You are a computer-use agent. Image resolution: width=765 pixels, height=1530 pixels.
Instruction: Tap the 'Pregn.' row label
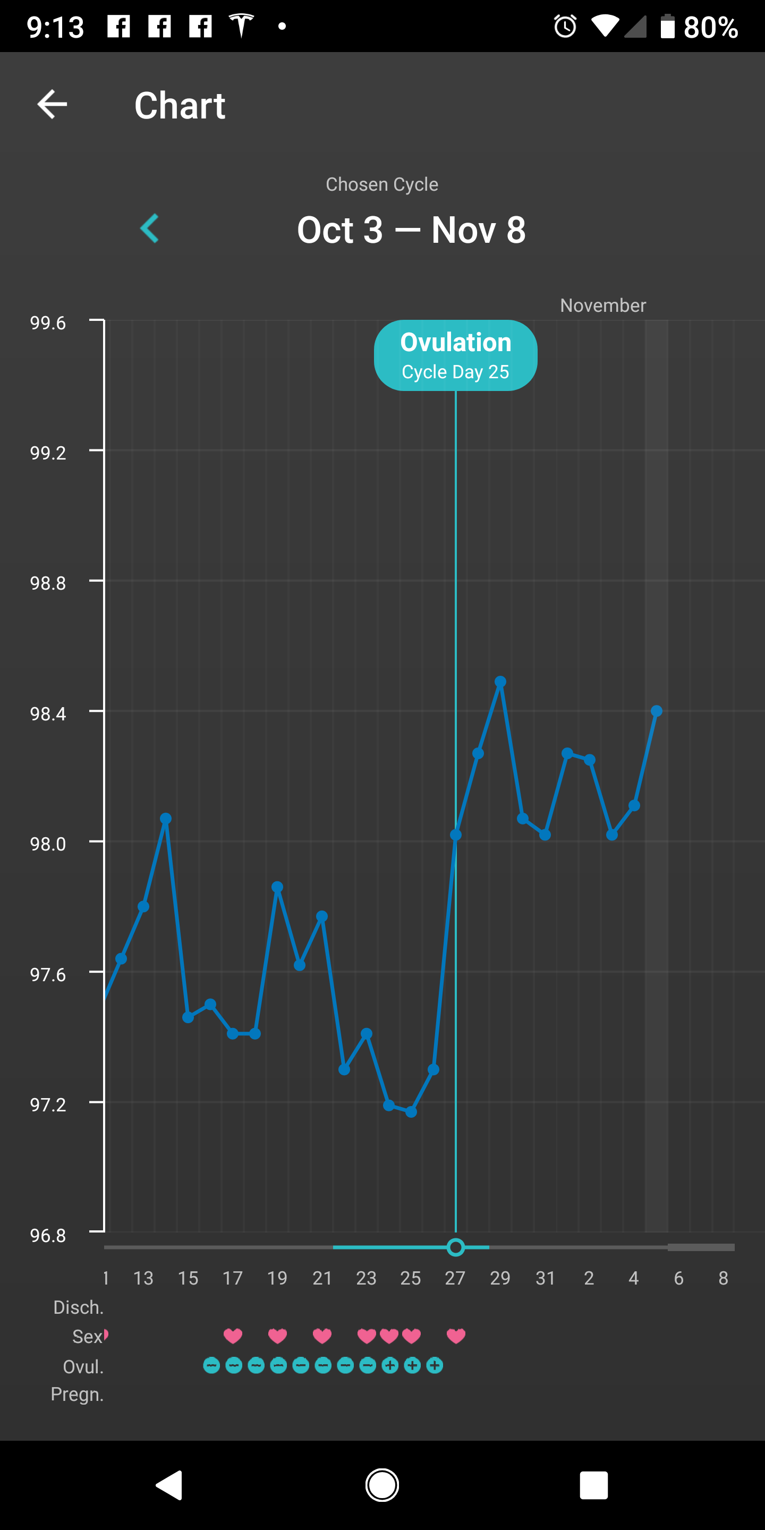tap(77, 1394)
